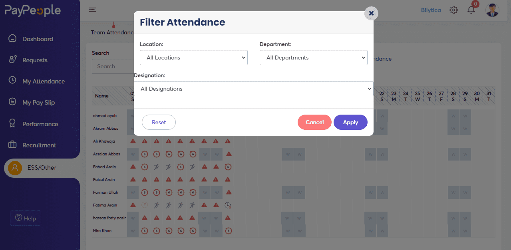511x250 pixels.
Task: Click the Recruitment briefcase icon
Action: click(x=12, y=145)
